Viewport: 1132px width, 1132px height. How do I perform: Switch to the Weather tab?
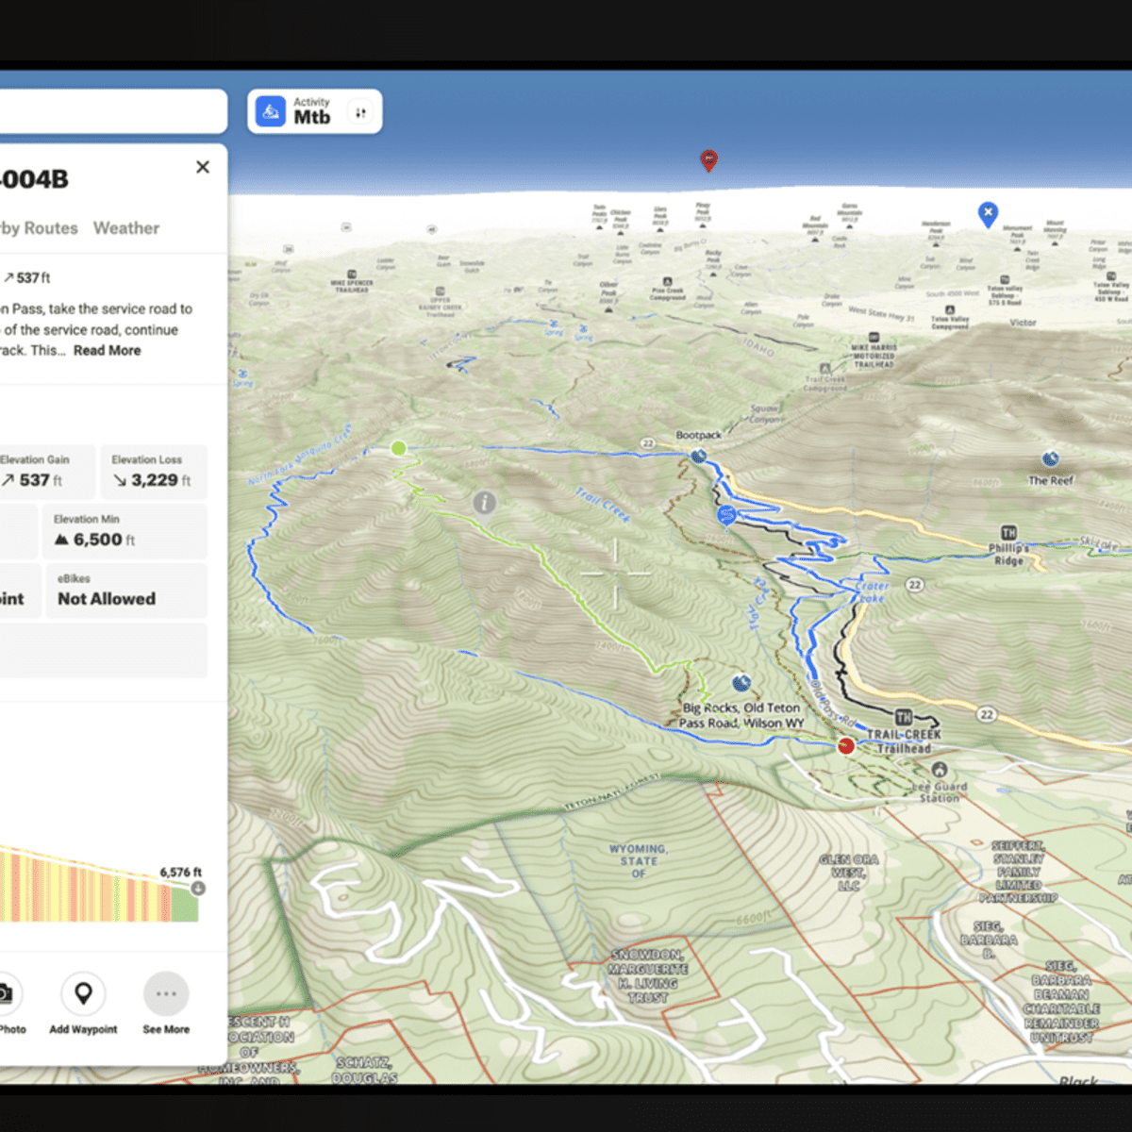125,228
